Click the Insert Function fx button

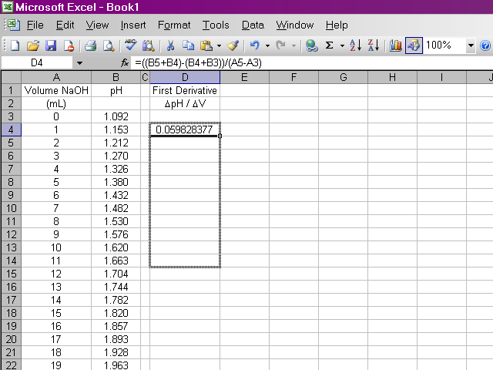pyautogui.click(x=125, y=63)
